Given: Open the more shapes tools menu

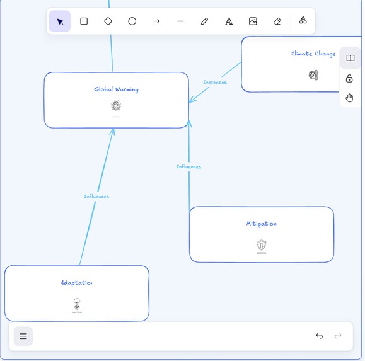Looking at the screenshot, I should click(303, 20).
